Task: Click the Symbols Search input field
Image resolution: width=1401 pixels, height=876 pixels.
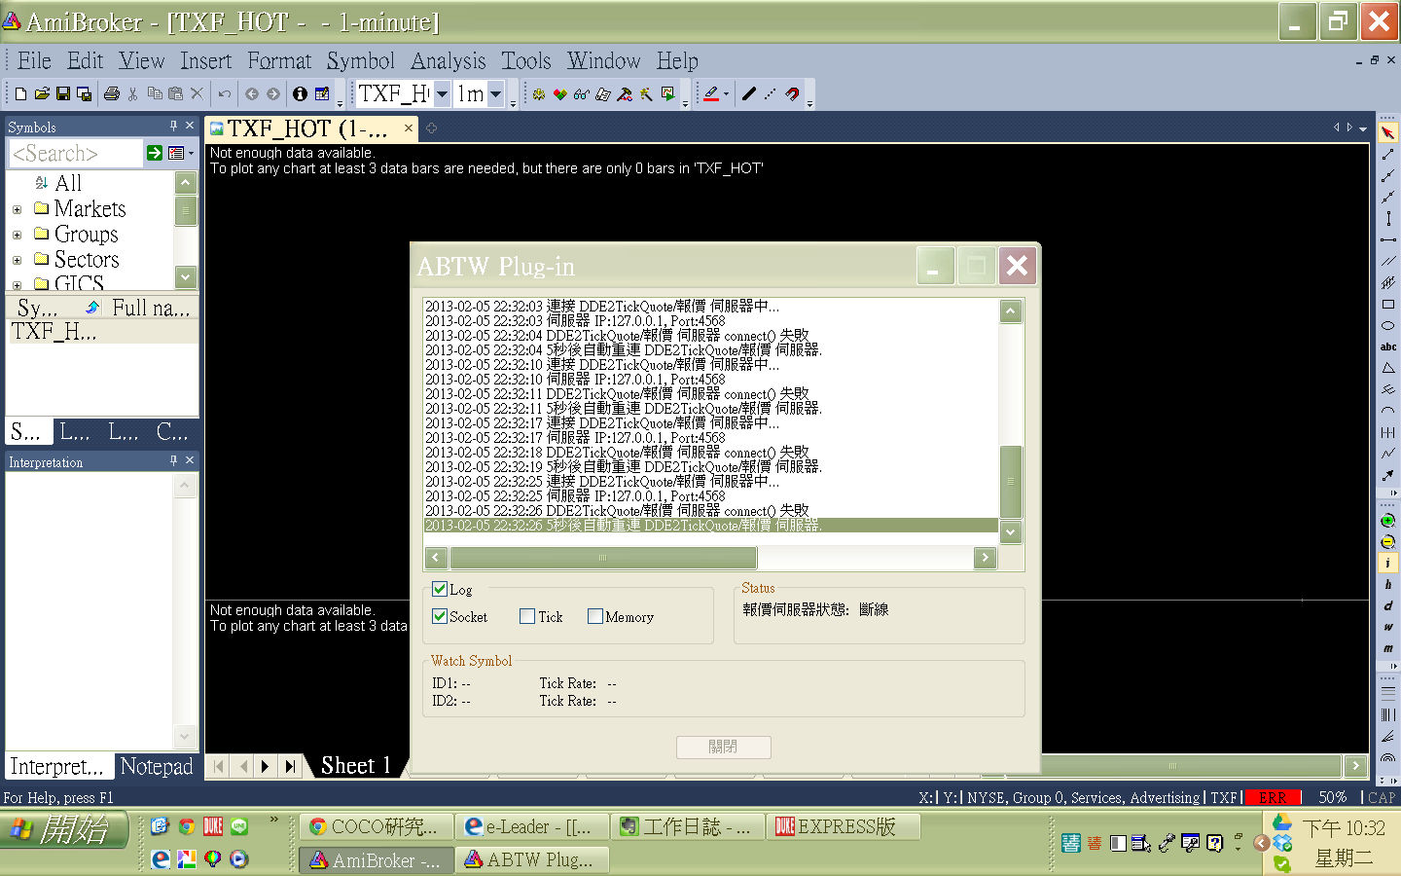Action: pos(76,153)
